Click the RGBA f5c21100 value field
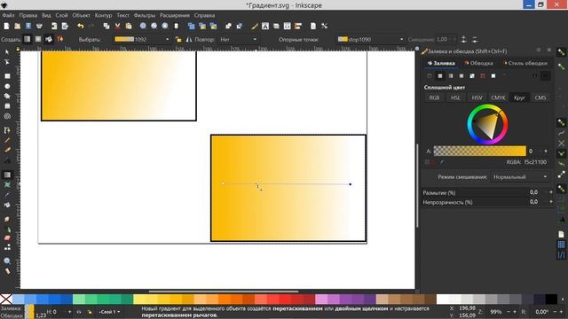This screenshot has height=319, width=568. tap(535, 162)
